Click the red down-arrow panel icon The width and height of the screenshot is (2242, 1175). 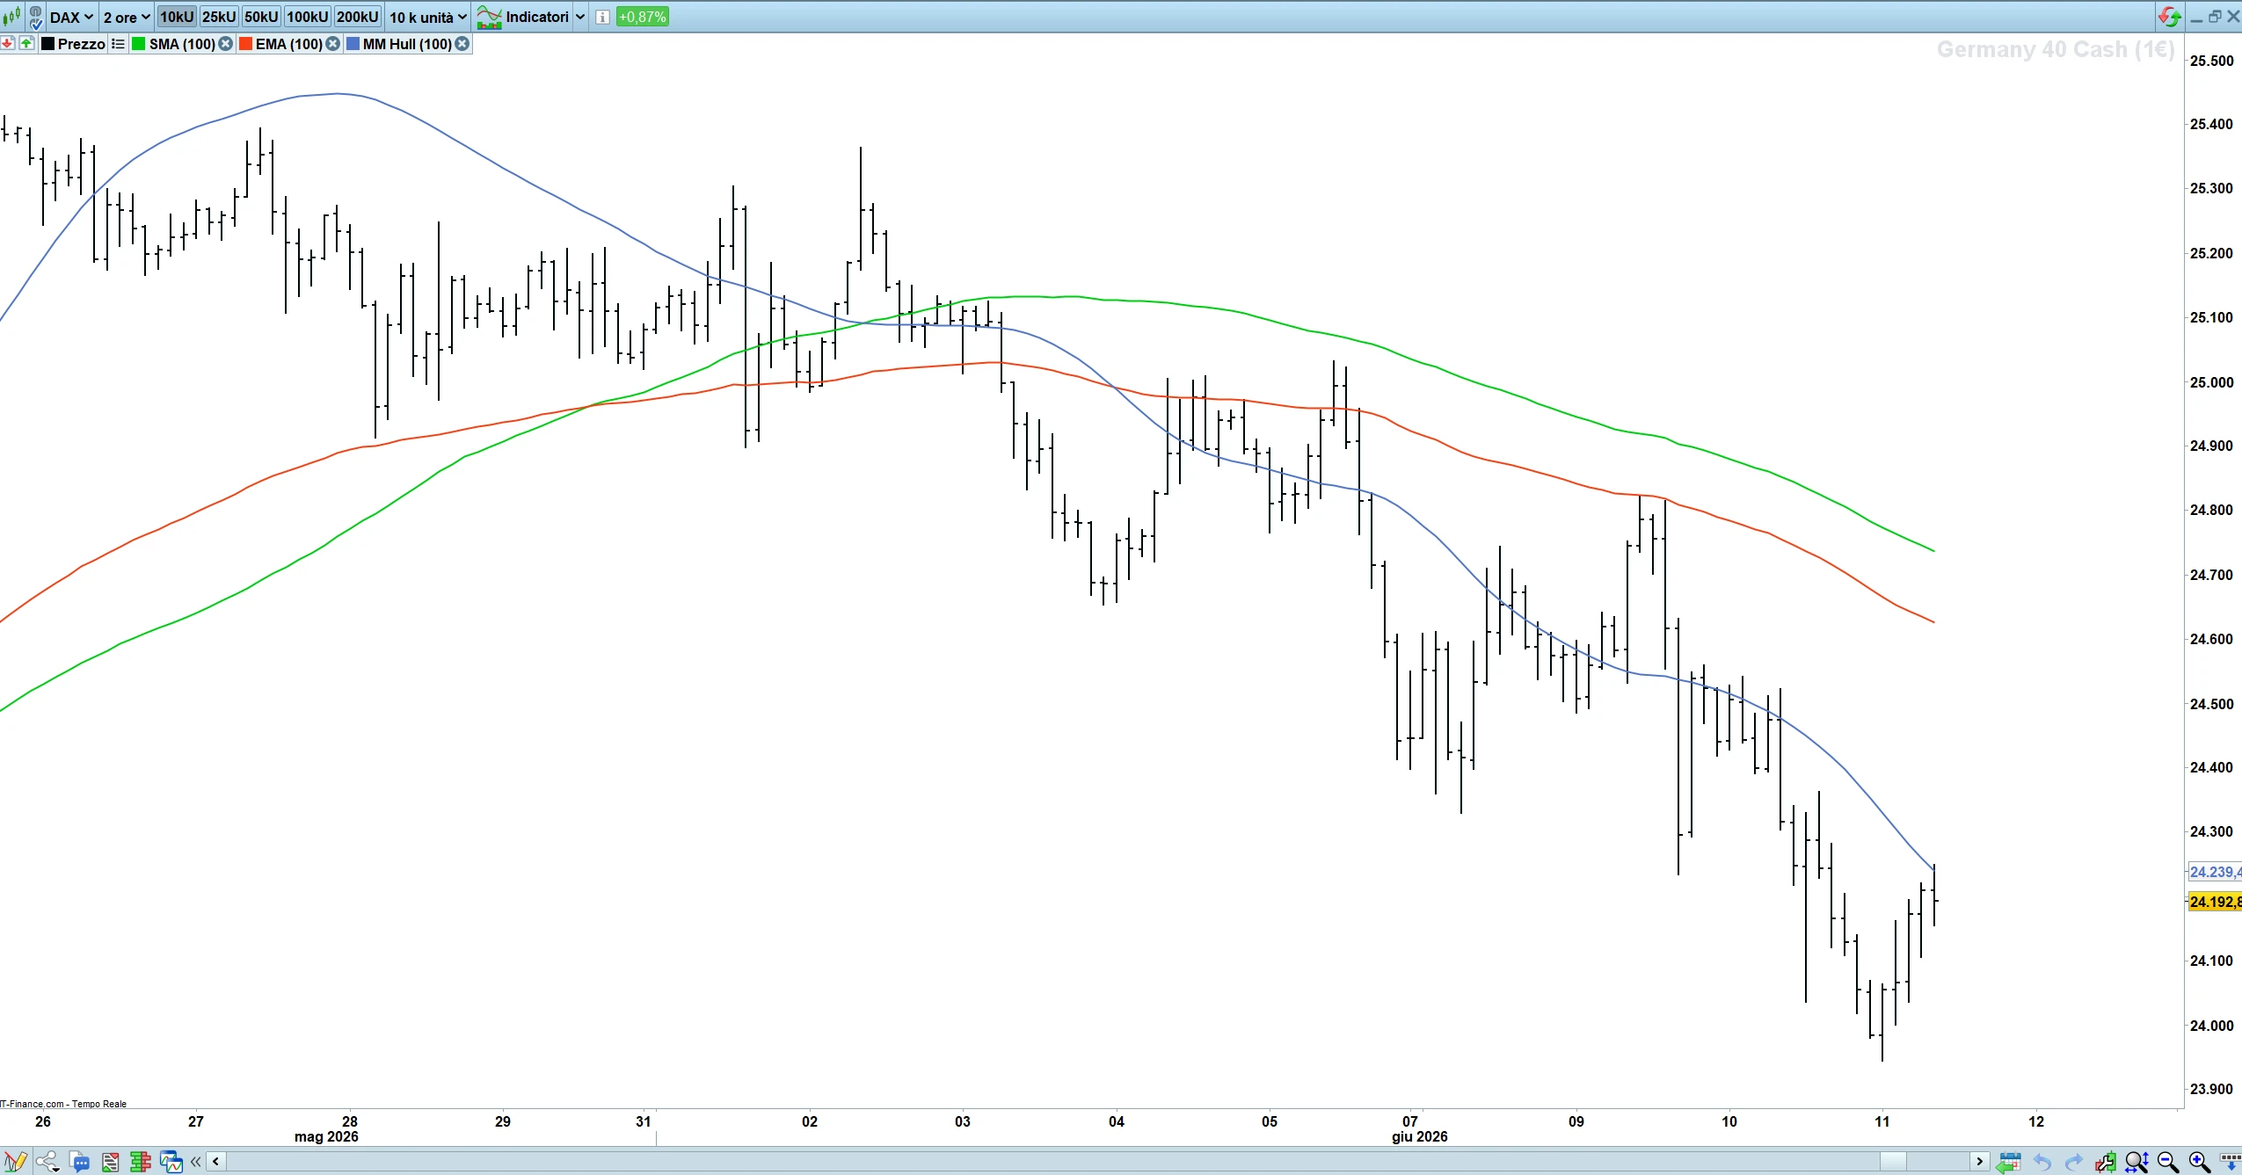8,43
